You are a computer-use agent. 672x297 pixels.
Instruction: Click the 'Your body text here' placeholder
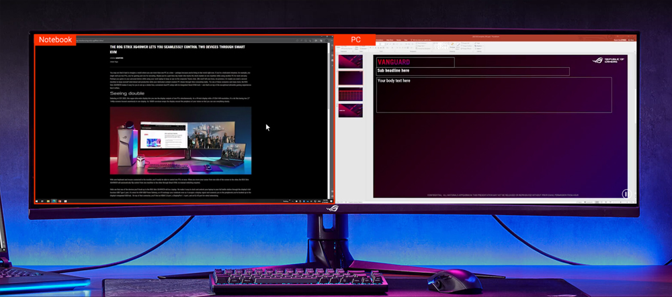(493, 94)
